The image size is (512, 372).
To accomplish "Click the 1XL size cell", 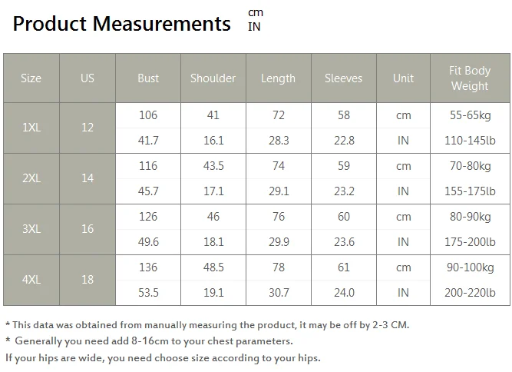I will [31, 128].
